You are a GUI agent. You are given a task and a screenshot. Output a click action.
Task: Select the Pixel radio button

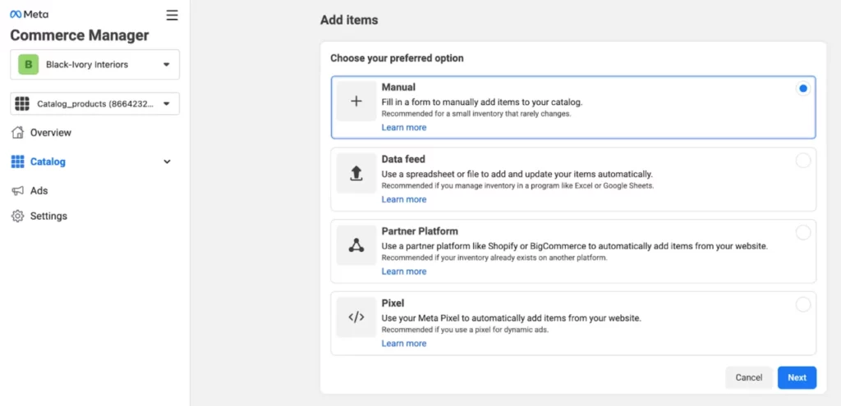803,305
